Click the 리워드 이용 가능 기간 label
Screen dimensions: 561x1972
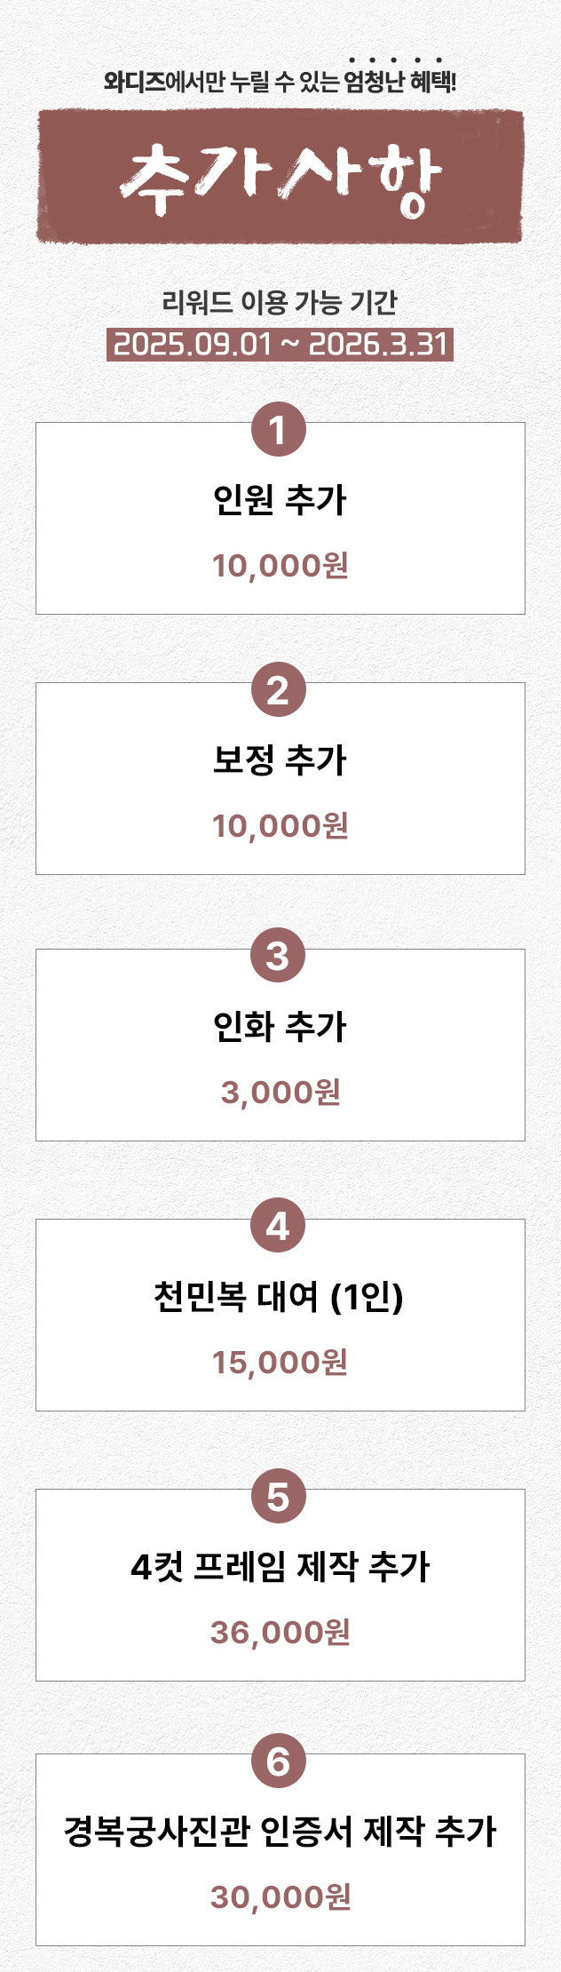tap(280, 303)
